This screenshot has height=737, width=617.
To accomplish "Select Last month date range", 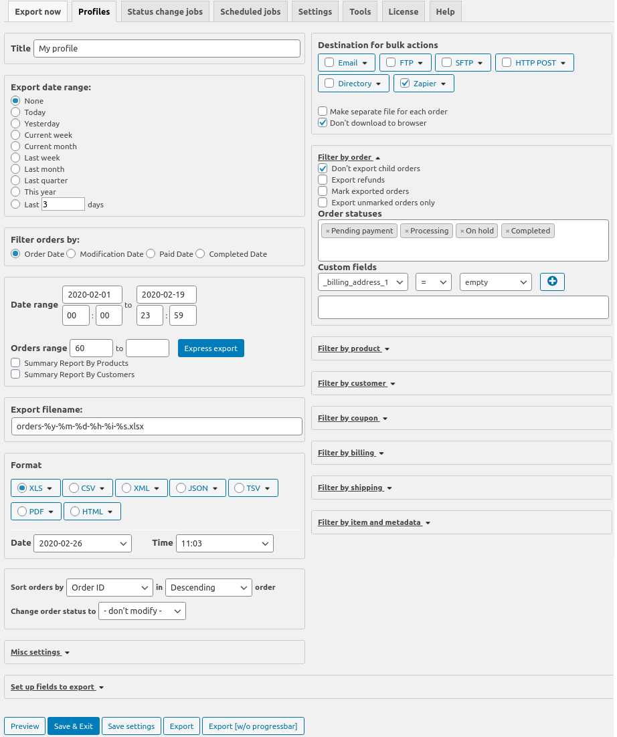I will 15,169.
